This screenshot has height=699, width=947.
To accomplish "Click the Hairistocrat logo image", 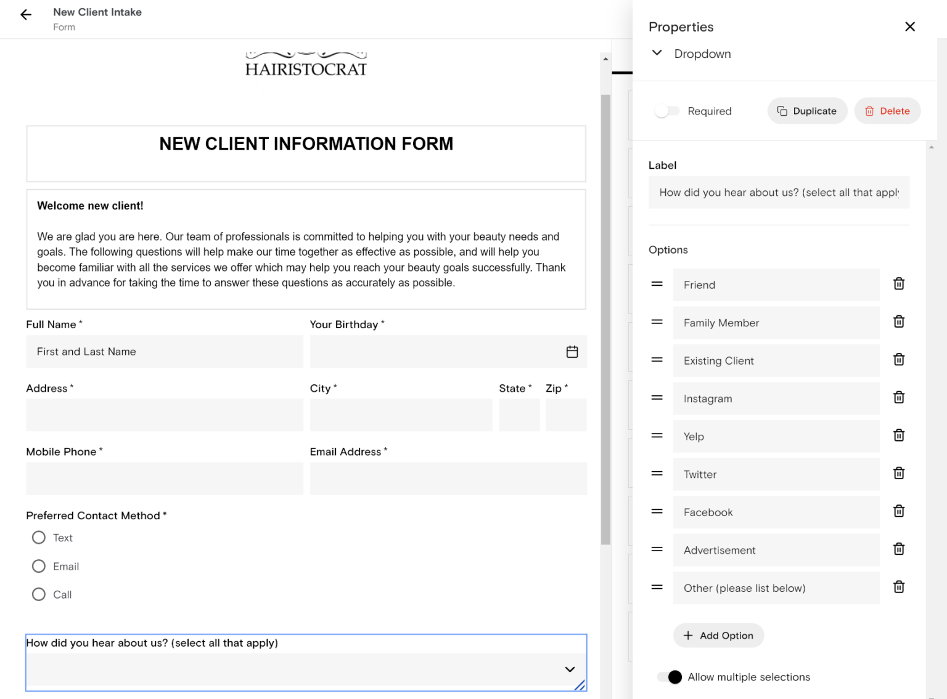I will [306, 64].
